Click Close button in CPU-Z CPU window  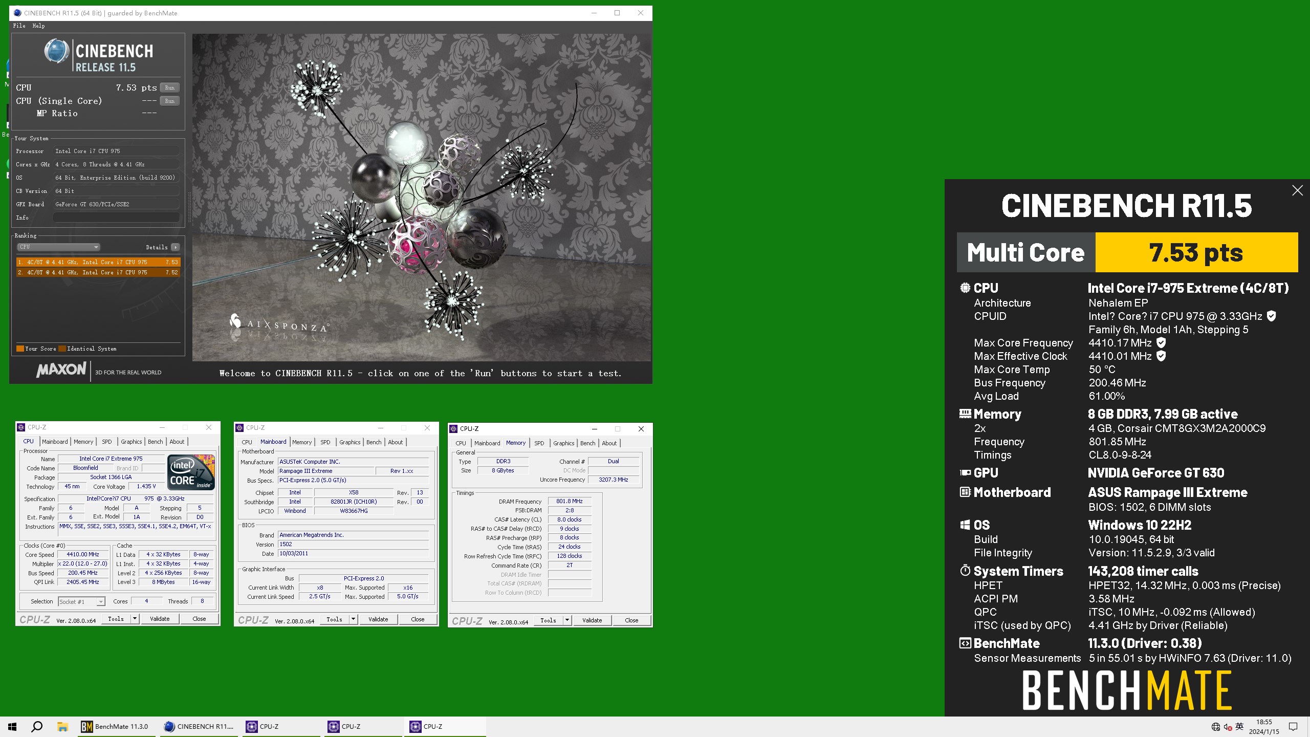(199, 619)
